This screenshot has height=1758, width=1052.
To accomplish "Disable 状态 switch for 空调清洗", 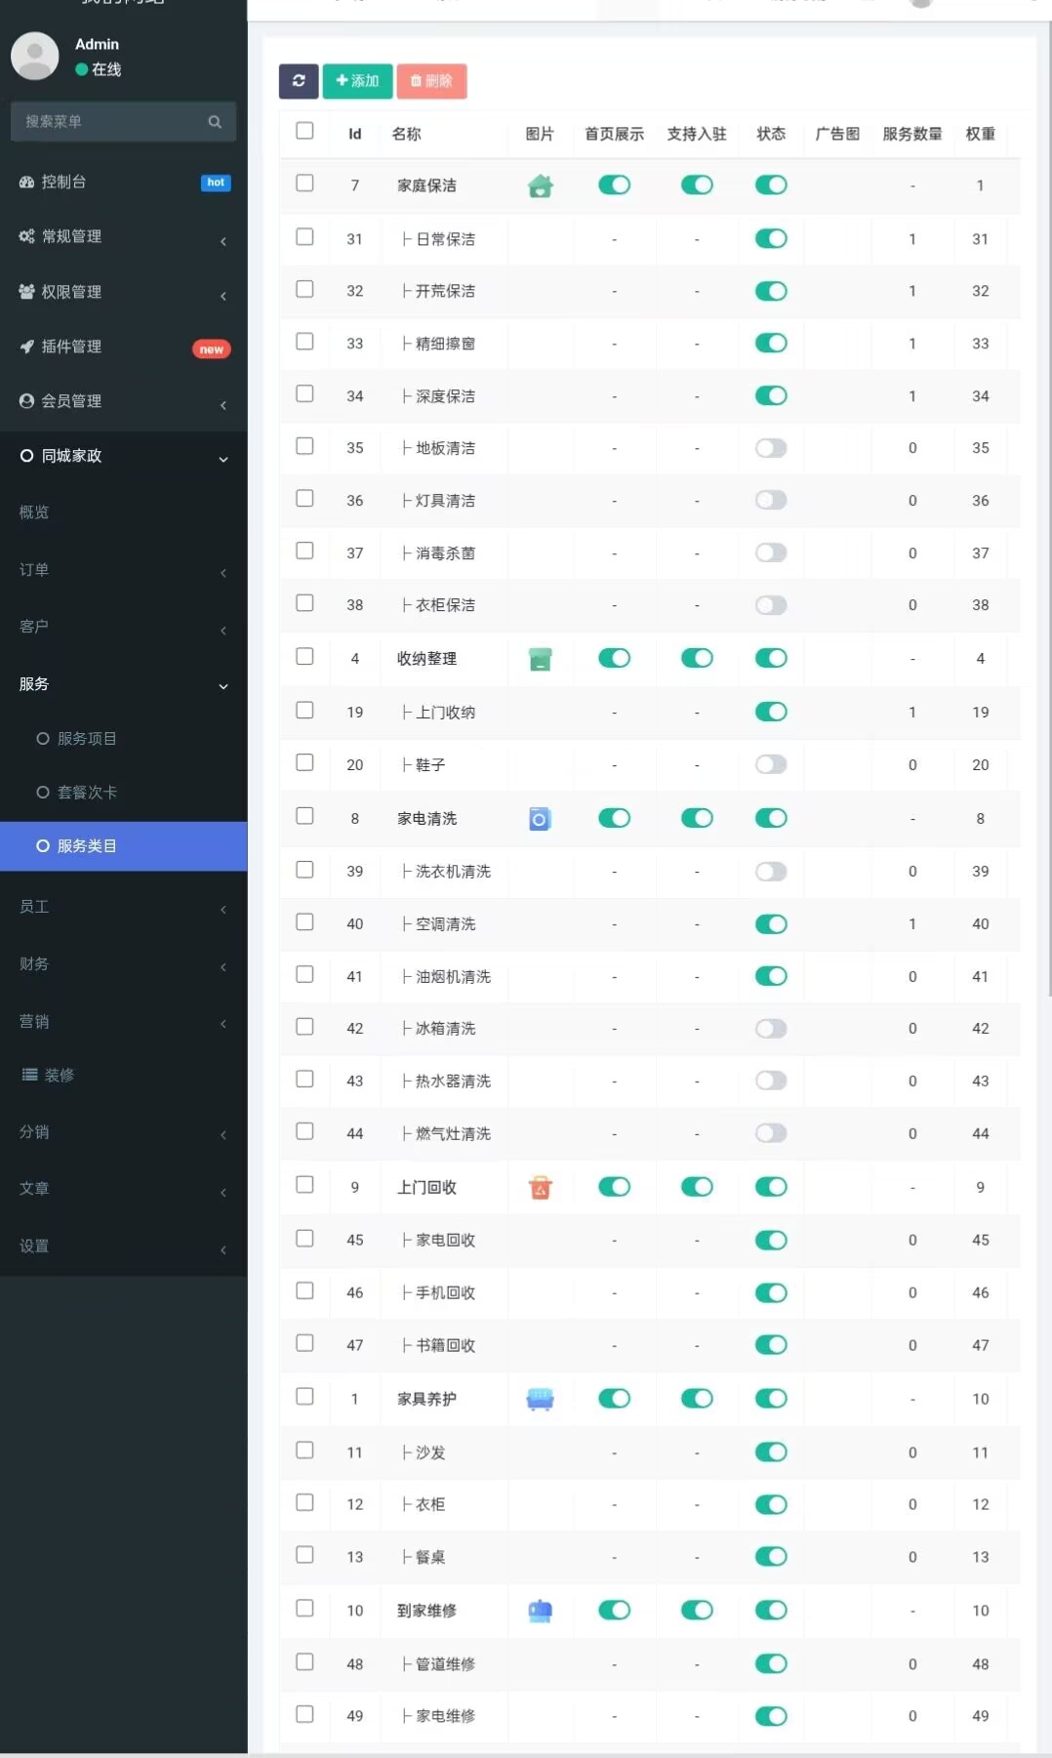I will 771,924.
